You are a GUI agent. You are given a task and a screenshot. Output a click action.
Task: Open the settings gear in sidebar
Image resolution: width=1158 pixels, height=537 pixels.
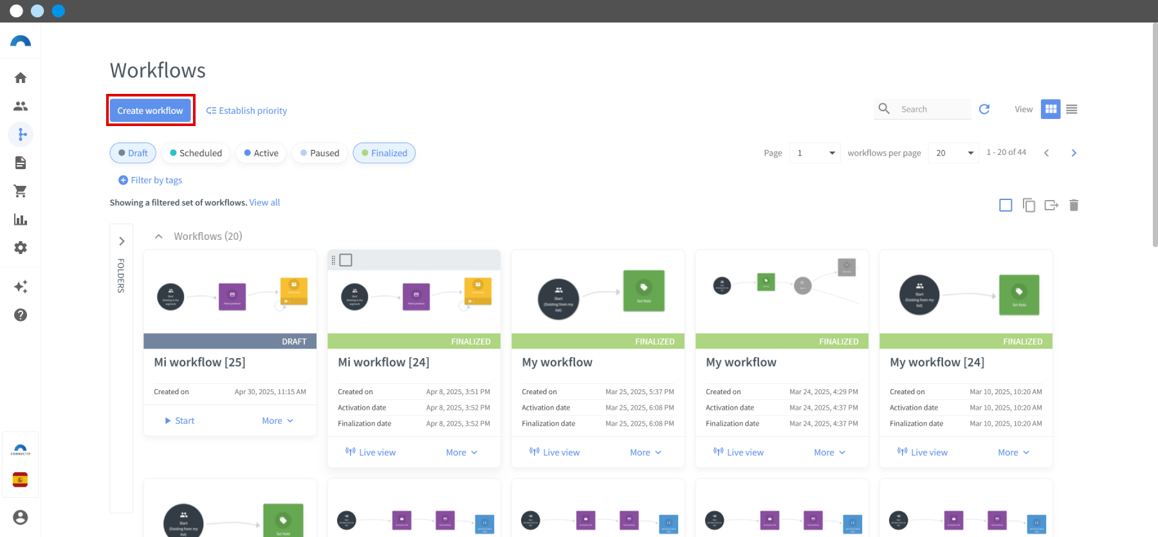21,248
